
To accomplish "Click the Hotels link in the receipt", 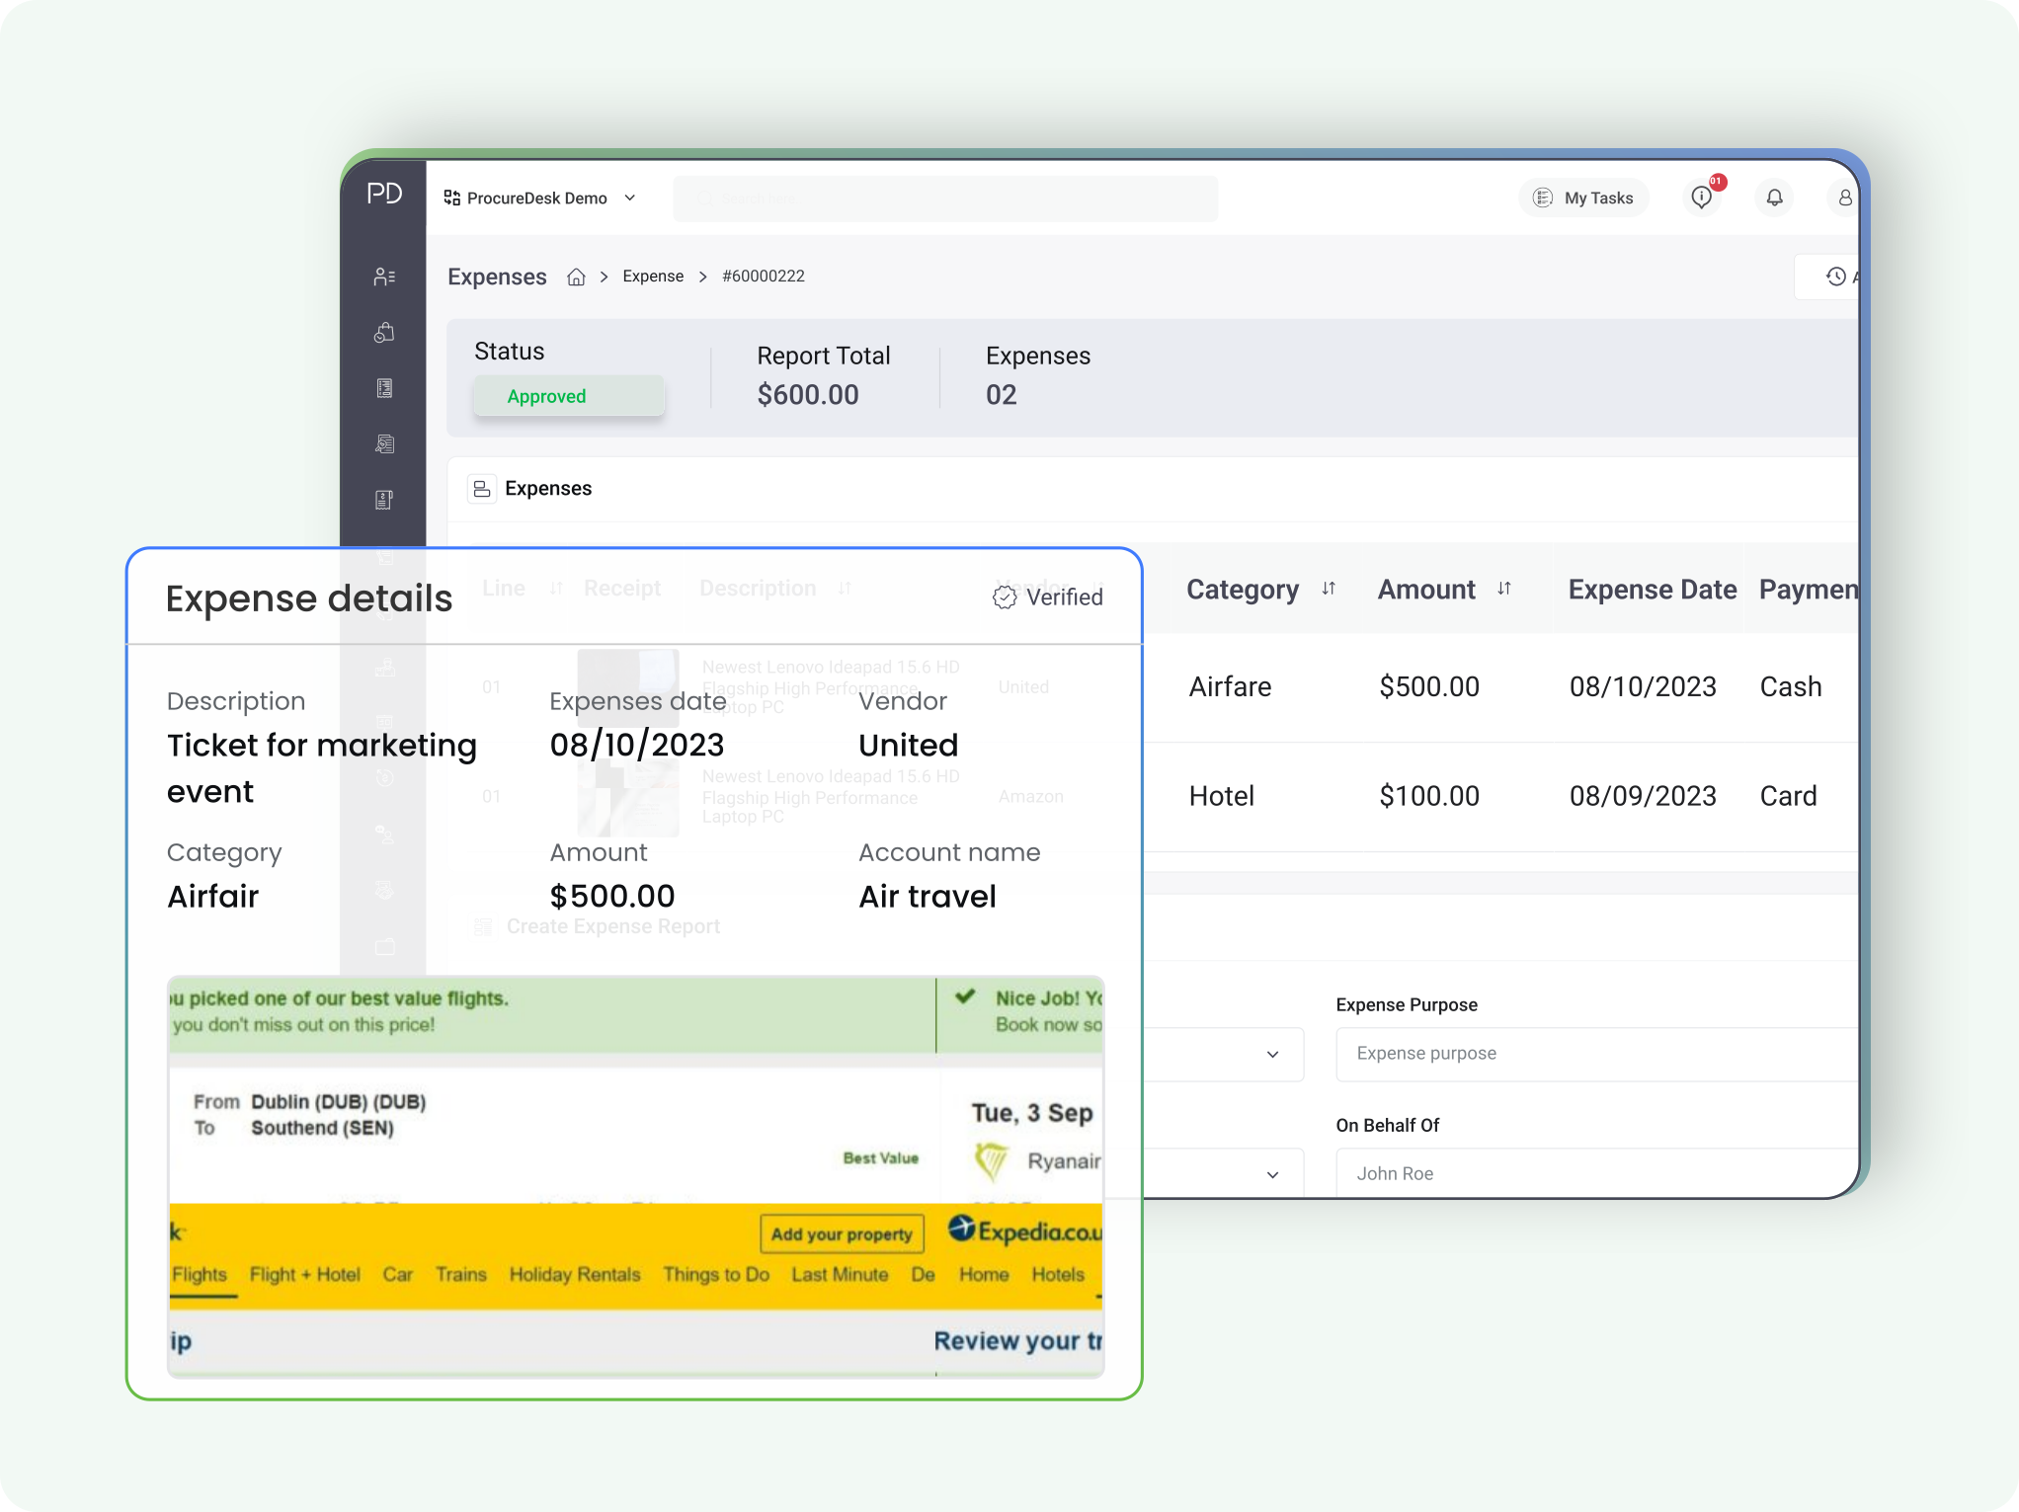I will click(x=1058, y=1275).
